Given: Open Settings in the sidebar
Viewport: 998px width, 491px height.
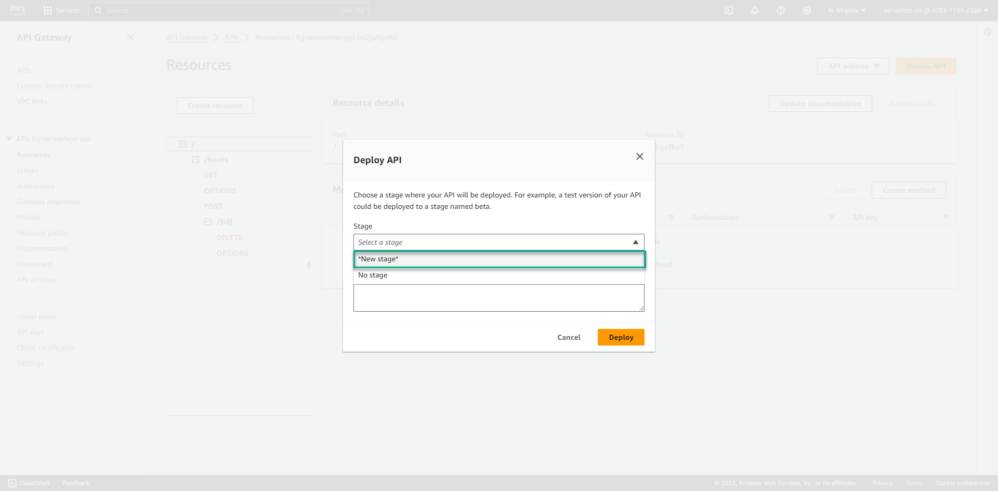Looking at the screenshot, I should pos(30,363).
